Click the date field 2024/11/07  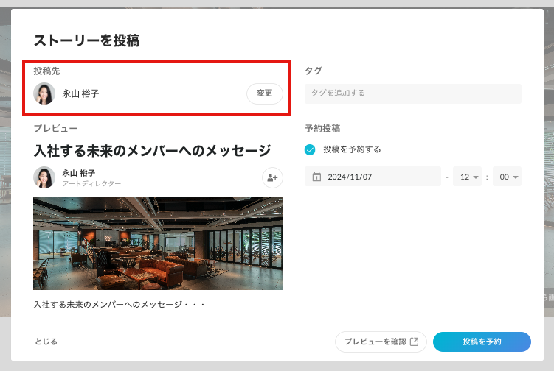point(373,177)
